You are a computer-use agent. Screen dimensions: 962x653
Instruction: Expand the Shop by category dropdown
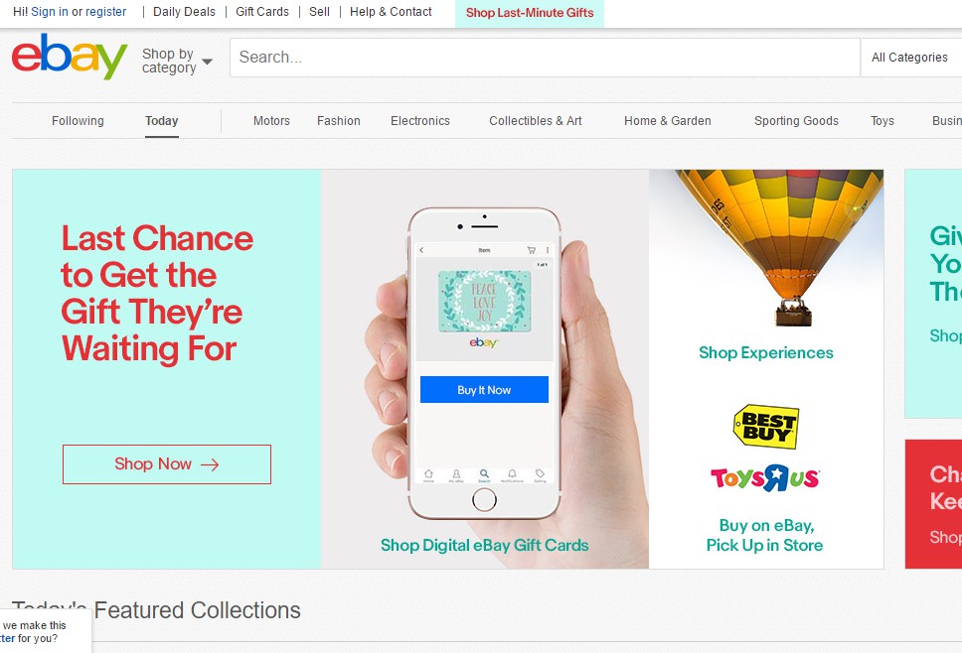pos(177,61)
